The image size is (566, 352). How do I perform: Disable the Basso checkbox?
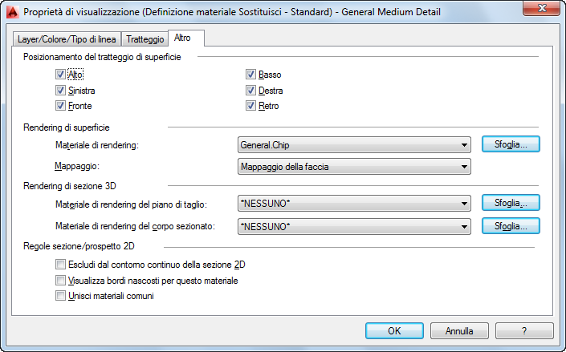[251, 75]
